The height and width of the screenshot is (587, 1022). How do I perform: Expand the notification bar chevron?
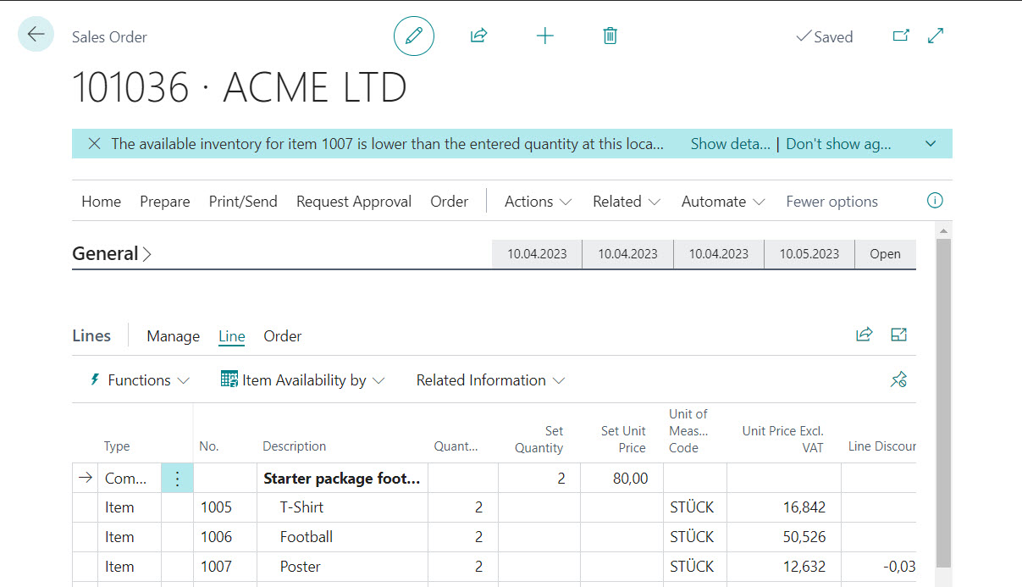click(x=931, y=144)
